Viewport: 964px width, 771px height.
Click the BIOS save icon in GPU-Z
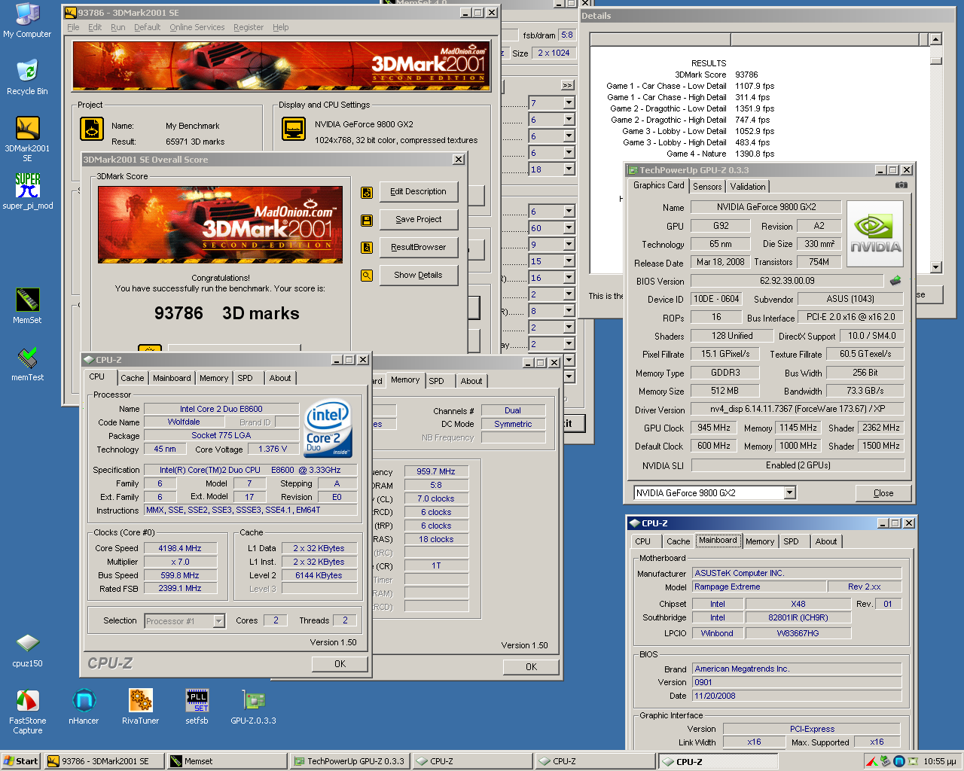pyautogui.click(x=895, y=281)
